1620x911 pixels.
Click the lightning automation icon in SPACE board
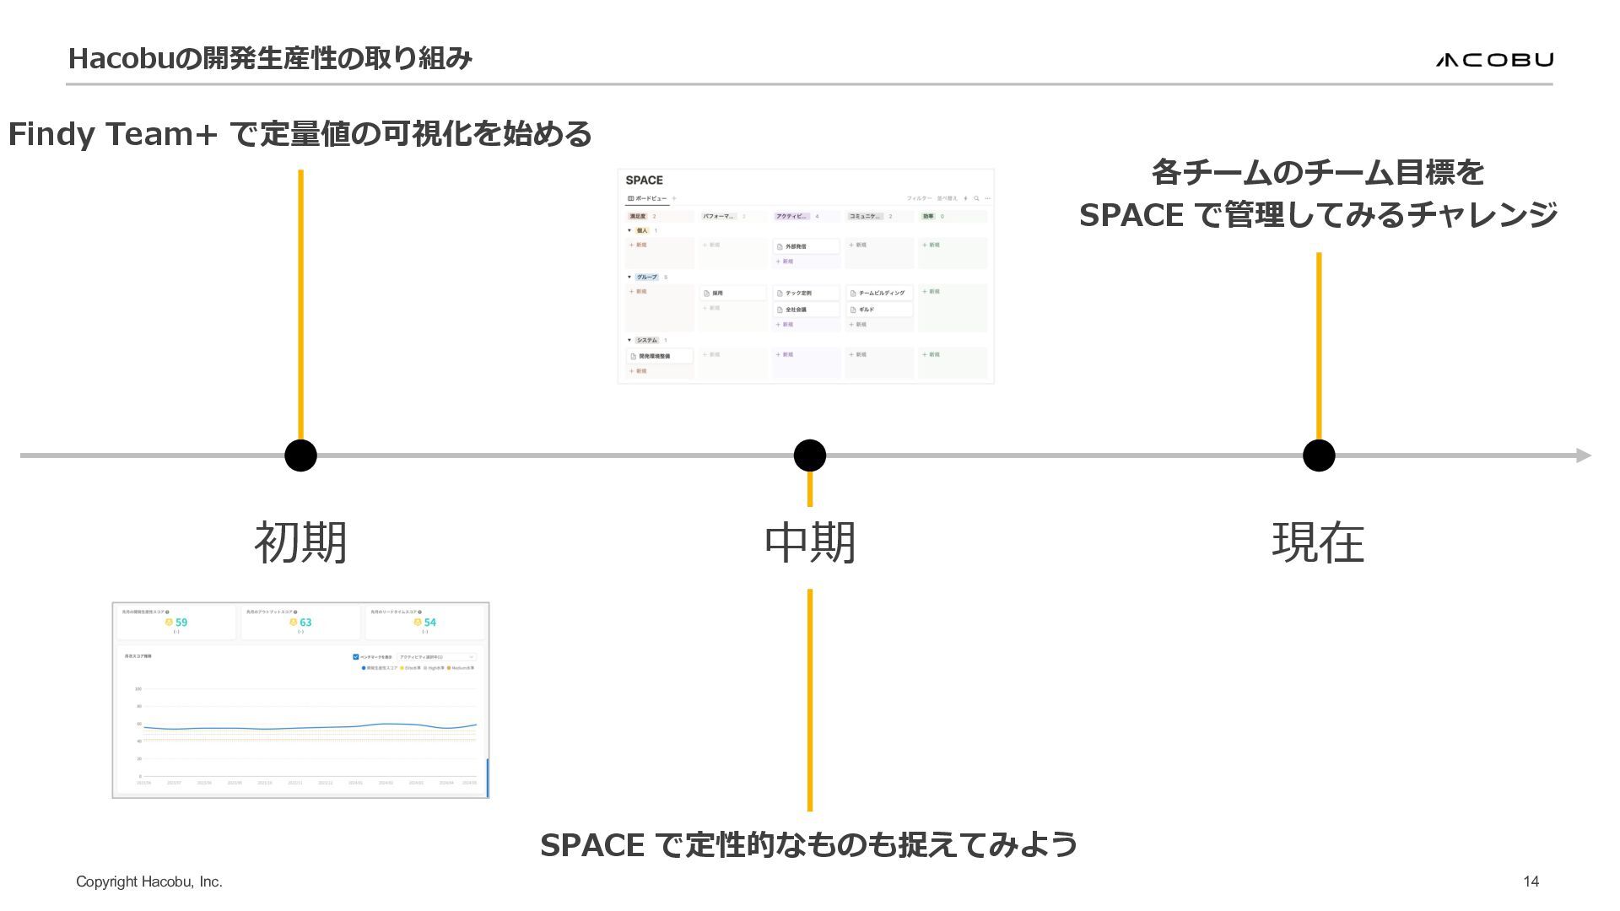pos(965,198)
